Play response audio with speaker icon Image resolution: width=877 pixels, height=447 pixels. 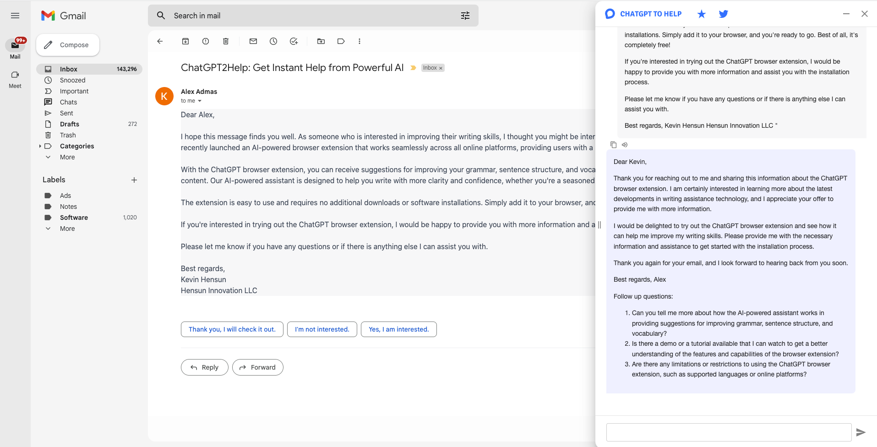click(x=625, y=145)
